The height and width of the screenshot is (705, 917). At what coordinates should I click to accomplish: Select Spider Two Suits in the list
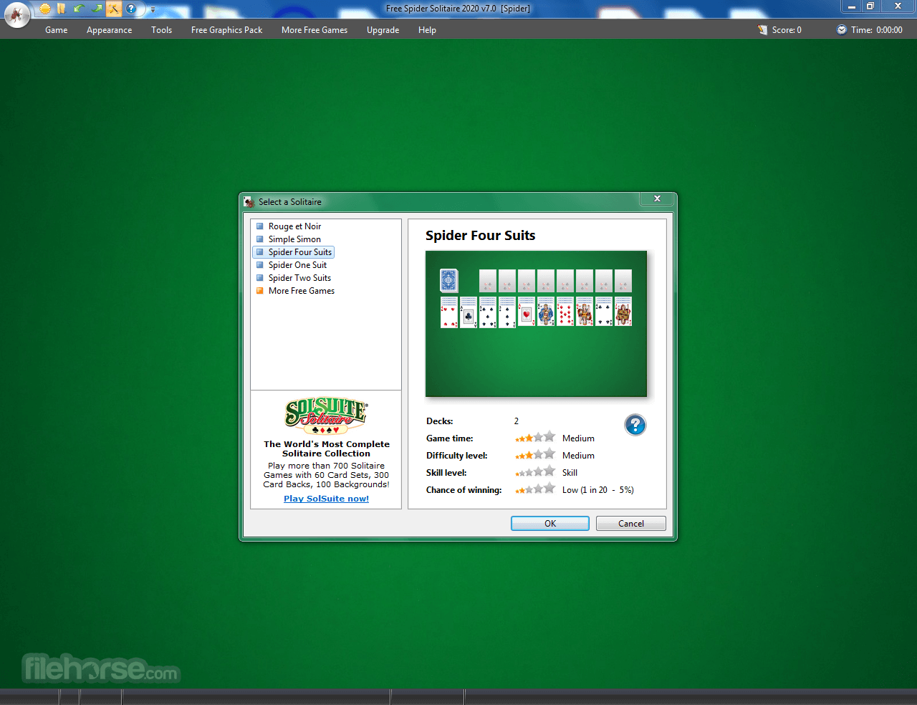pos(299,278)
